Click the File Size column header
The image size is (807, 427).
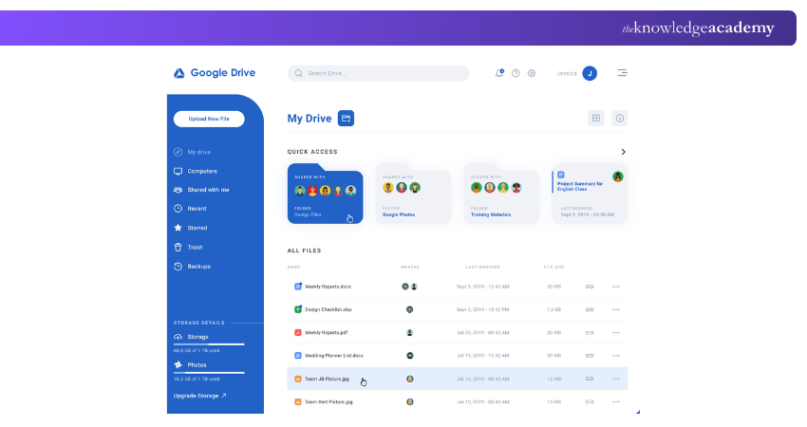[x=554, y=268]
